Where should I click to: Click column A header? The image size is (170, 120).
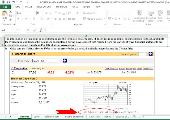tap(86, 36)
